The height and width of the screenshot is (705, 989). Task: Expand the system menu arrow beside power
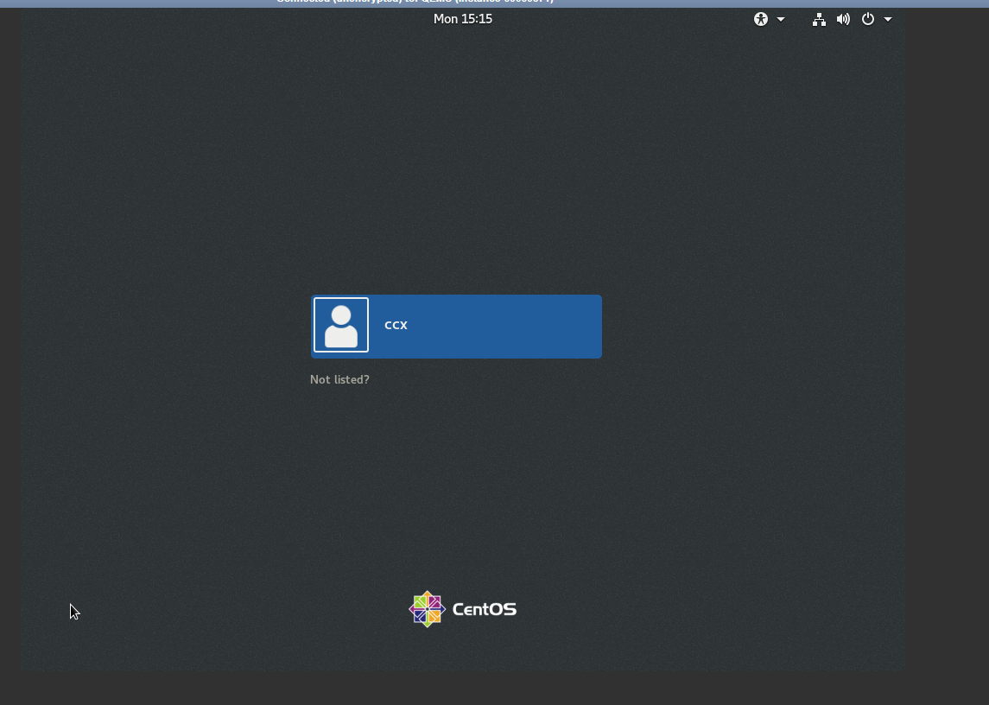pos(888,20)
